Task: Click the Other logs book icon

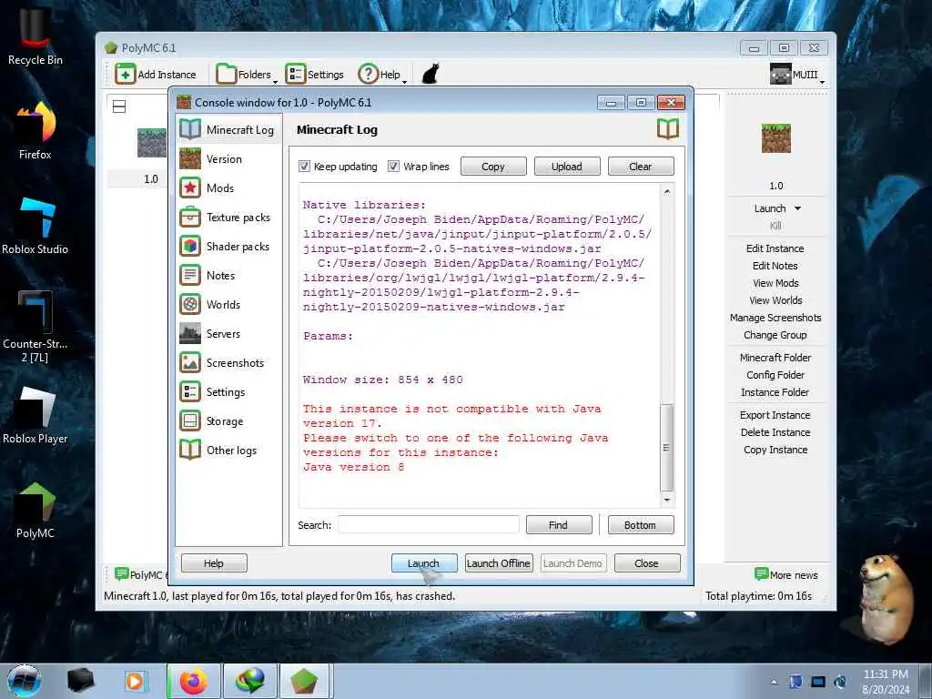Action: tap(190, 450)
